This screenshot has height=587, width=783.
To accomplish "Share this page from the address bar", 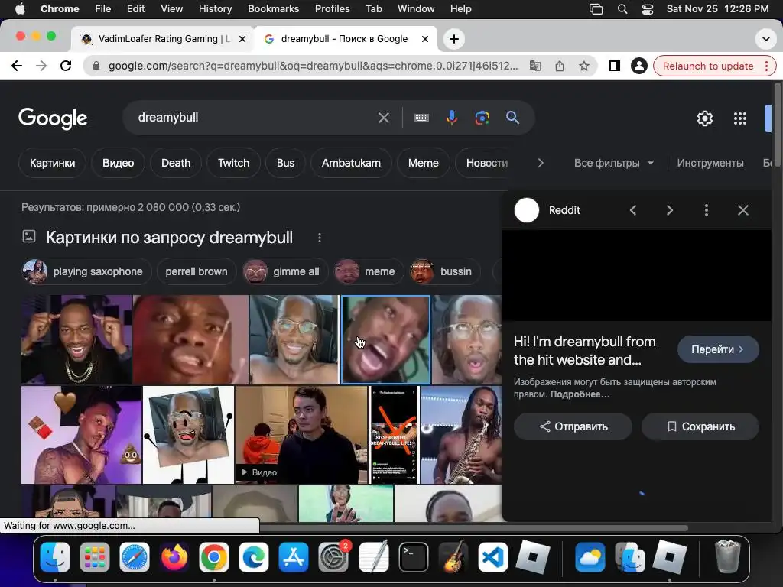I will (559, 66).
